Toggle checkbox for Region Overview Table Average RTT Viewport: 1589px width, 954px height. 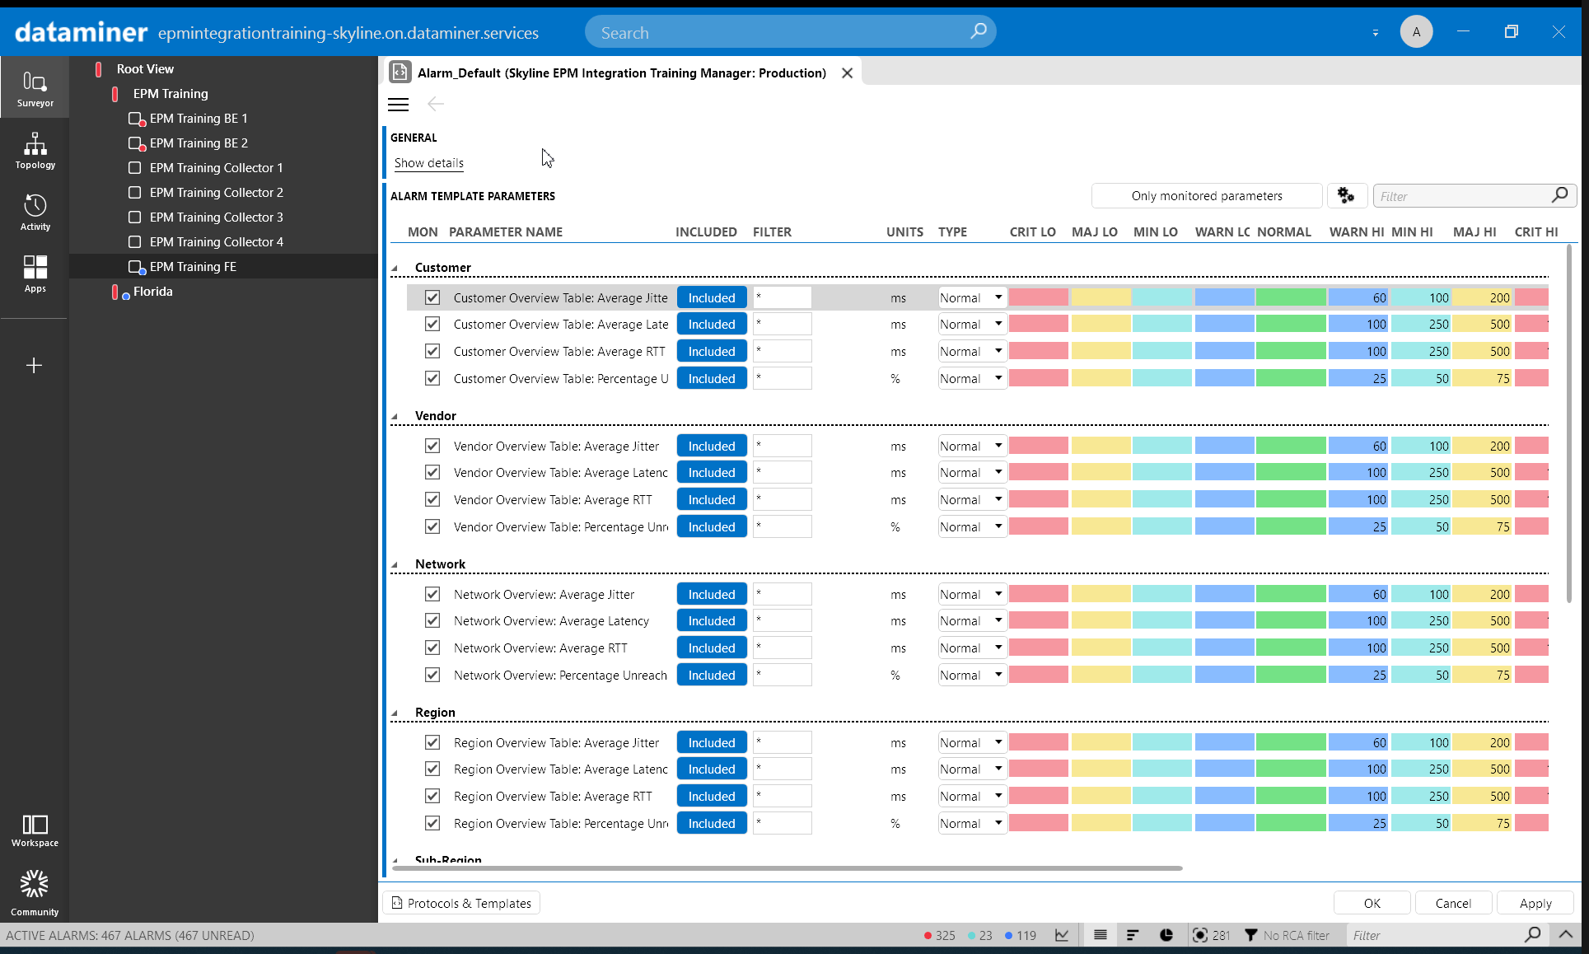(x=432, y=795)
